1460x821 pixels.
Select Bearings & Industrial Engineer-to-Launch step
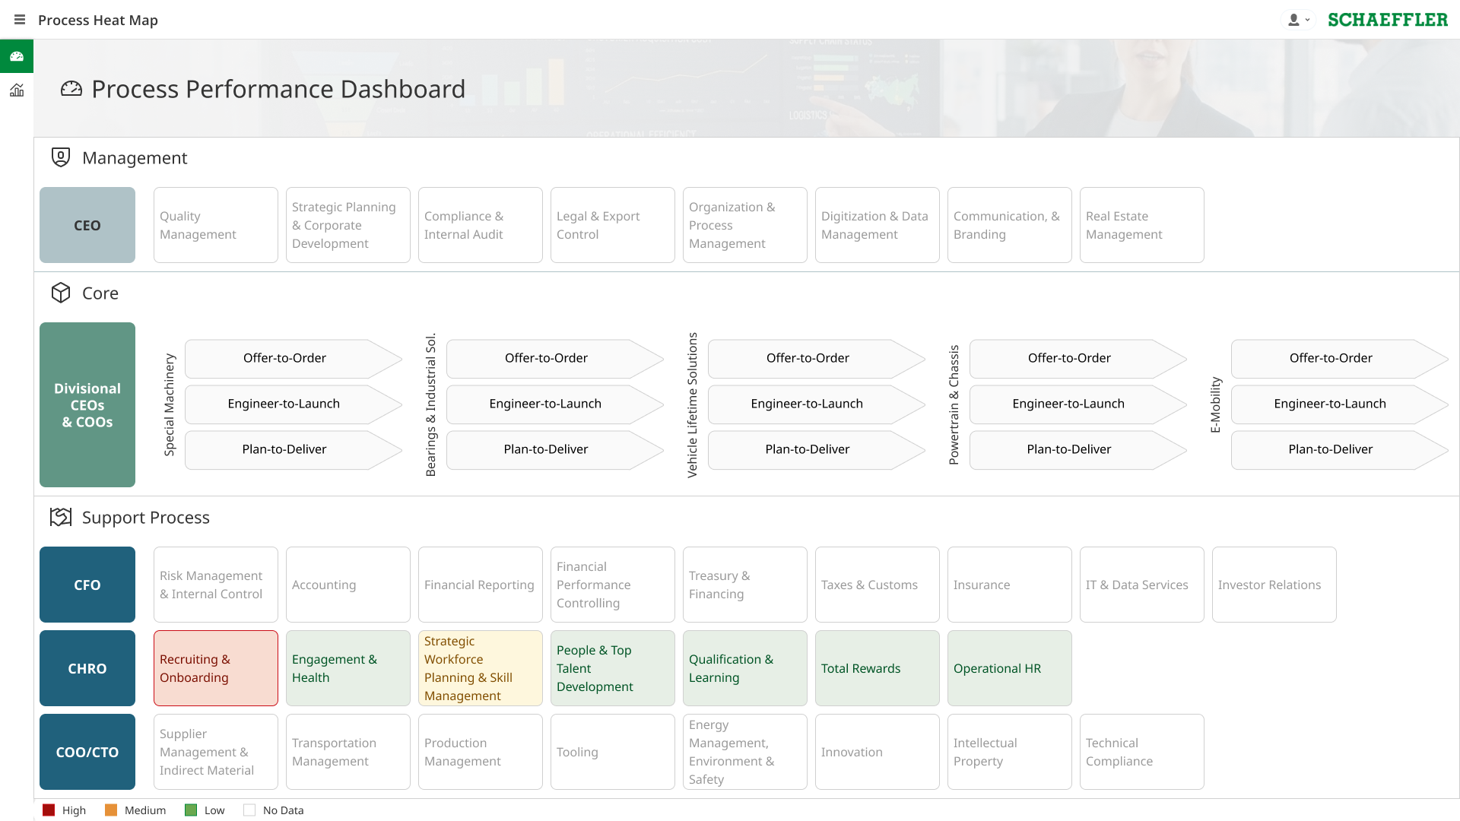point(555,404)
